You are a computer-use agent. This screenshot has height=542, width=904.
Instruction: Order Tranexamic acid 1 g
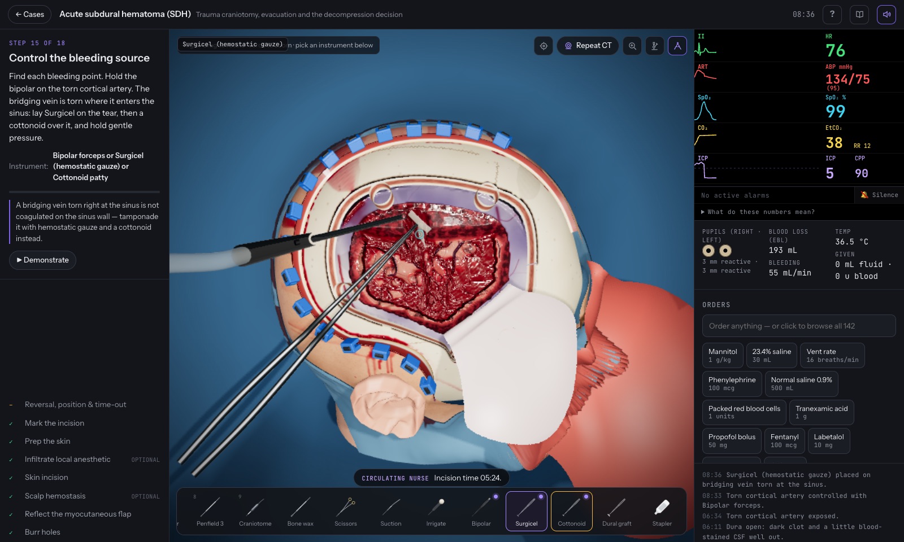[822, 412]
